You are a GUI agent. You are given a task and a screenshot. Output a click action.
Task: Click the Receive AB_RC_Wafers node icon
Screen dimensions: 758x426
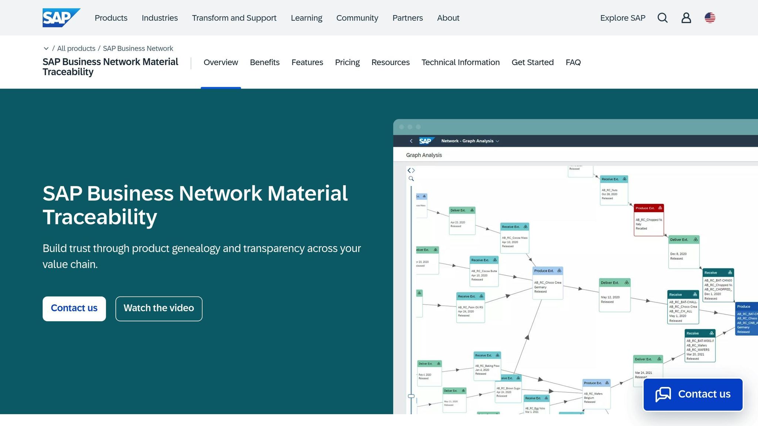pyautogui.click(x=711, y=333)
